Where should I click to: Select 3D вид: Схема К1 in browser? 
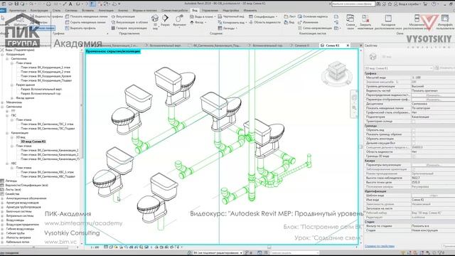click(33, 142)
